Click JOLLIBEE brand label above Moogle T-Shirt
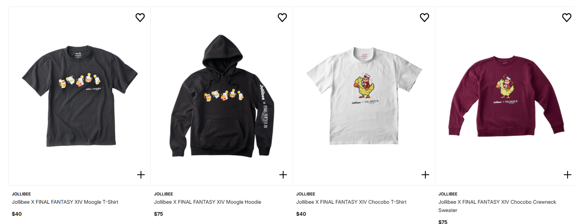Image resolution: width=575 pixels, height=224 pixels. [21, 194]
